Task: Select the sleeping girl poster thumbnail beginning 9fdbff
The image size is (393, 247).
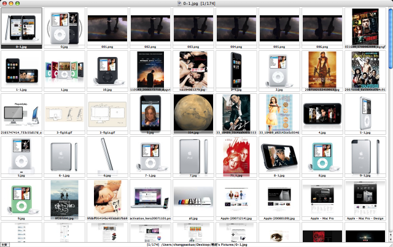Action: pyautogui.click(x=107, y=200)
